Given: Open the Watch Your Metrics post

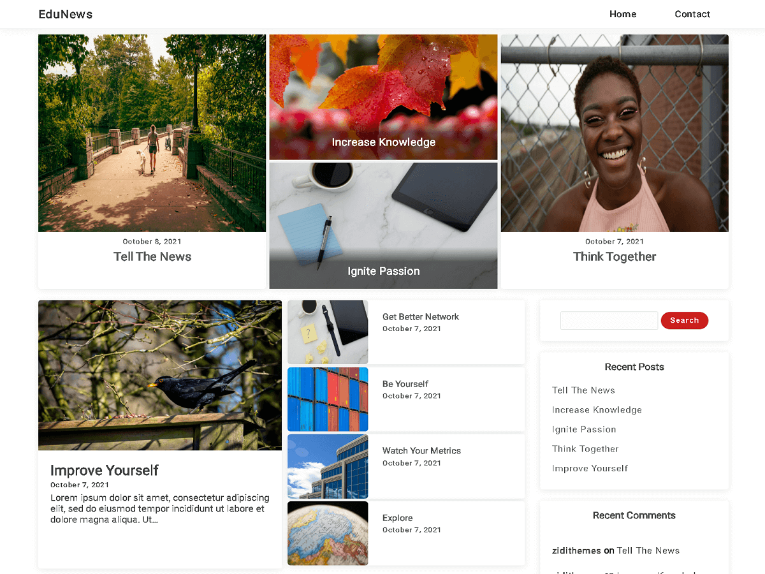Looking at the screenshot, I should (421, 450).
